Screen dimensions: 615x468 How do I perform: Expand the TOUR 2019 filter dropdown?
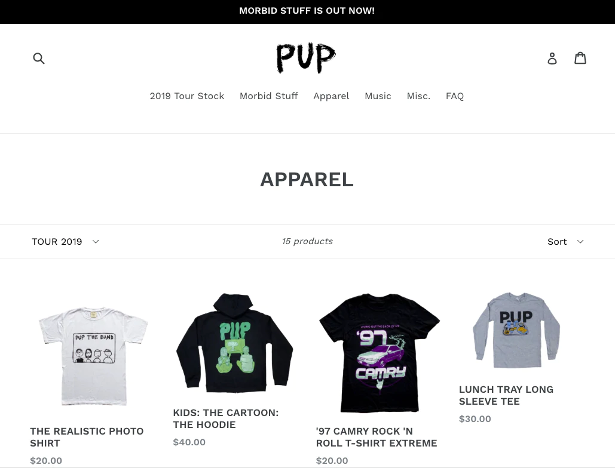(66, 242)
